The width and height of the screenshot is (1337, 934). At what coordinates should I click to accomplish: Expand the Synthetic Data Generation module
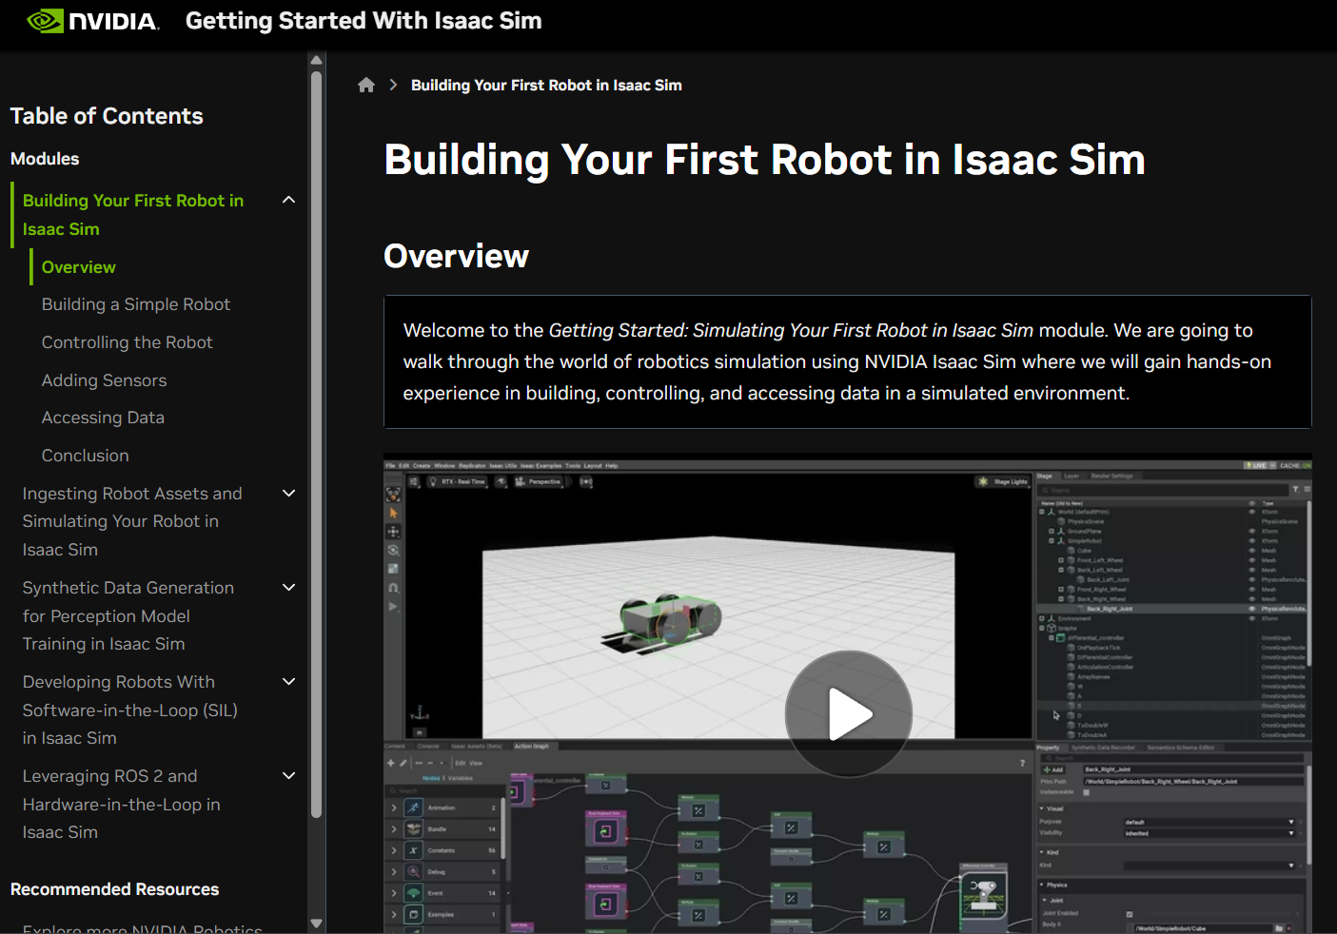click(289, 587)
